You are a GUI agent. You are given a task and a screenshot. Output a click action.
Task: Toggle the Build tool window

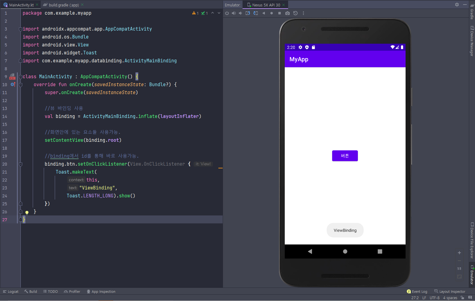click(x=30, y=292)
